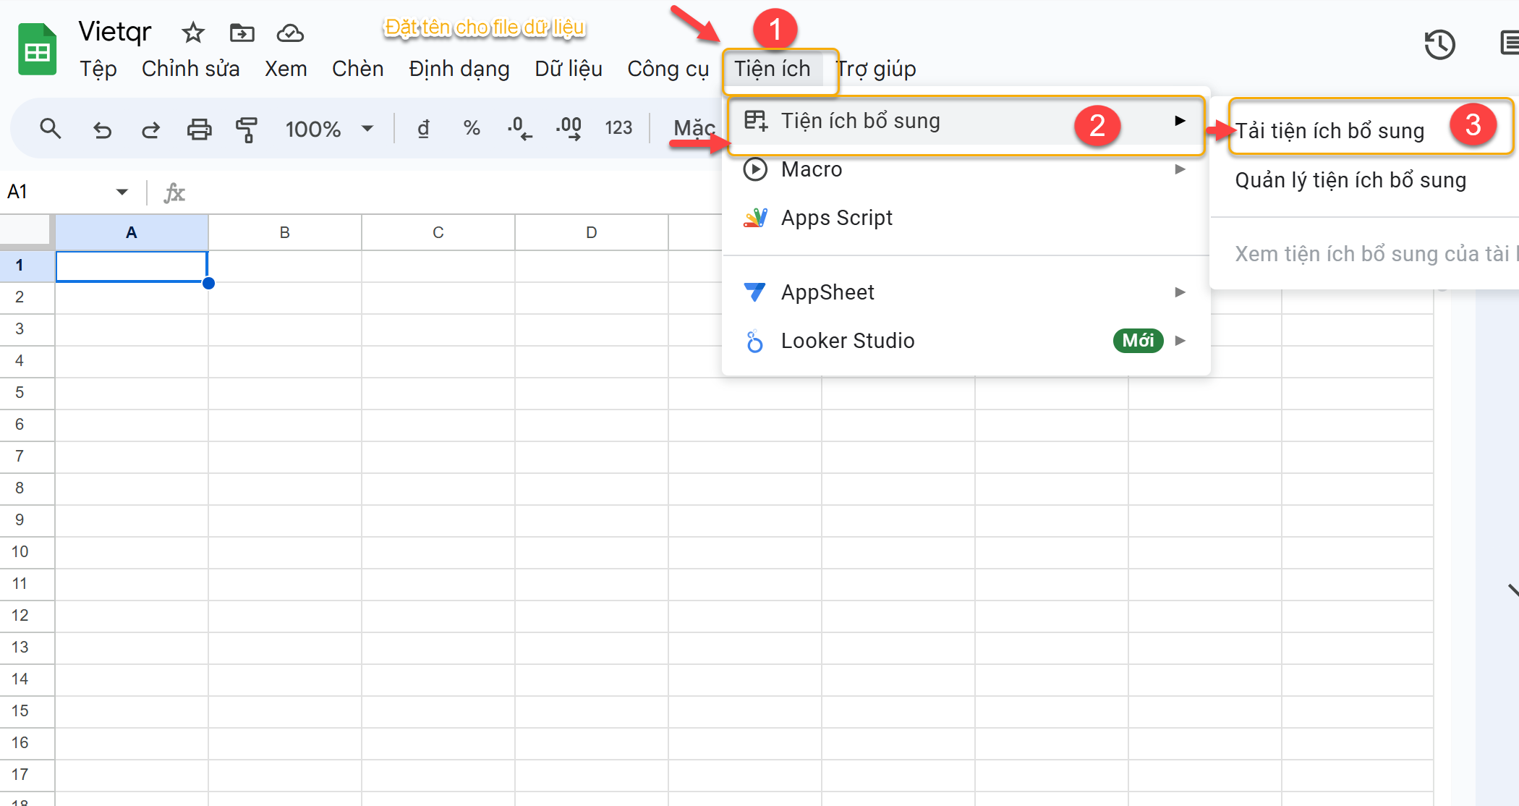This screenshot has width=1519, height=806.
Task: Open version history clock icon
Action: (x=1439, y=45)
